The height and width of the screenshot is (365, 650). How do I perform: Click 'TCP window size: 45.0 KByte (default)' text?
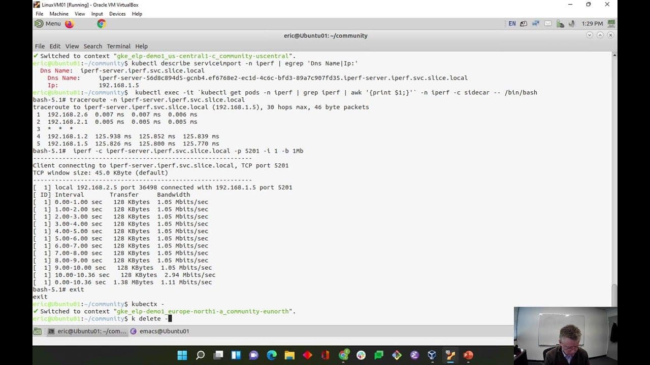coord(101,173)
